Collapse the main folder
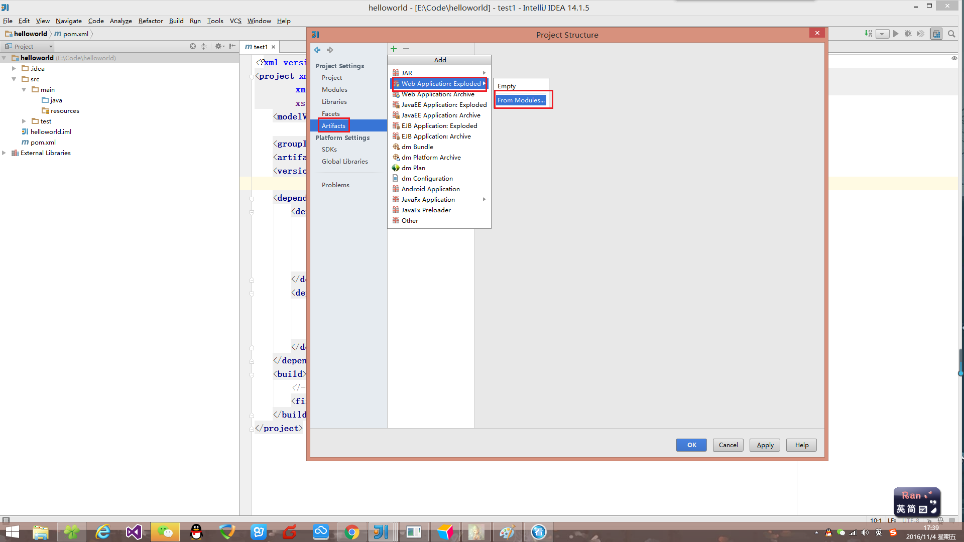964x542 pixels. click(24, 90)
